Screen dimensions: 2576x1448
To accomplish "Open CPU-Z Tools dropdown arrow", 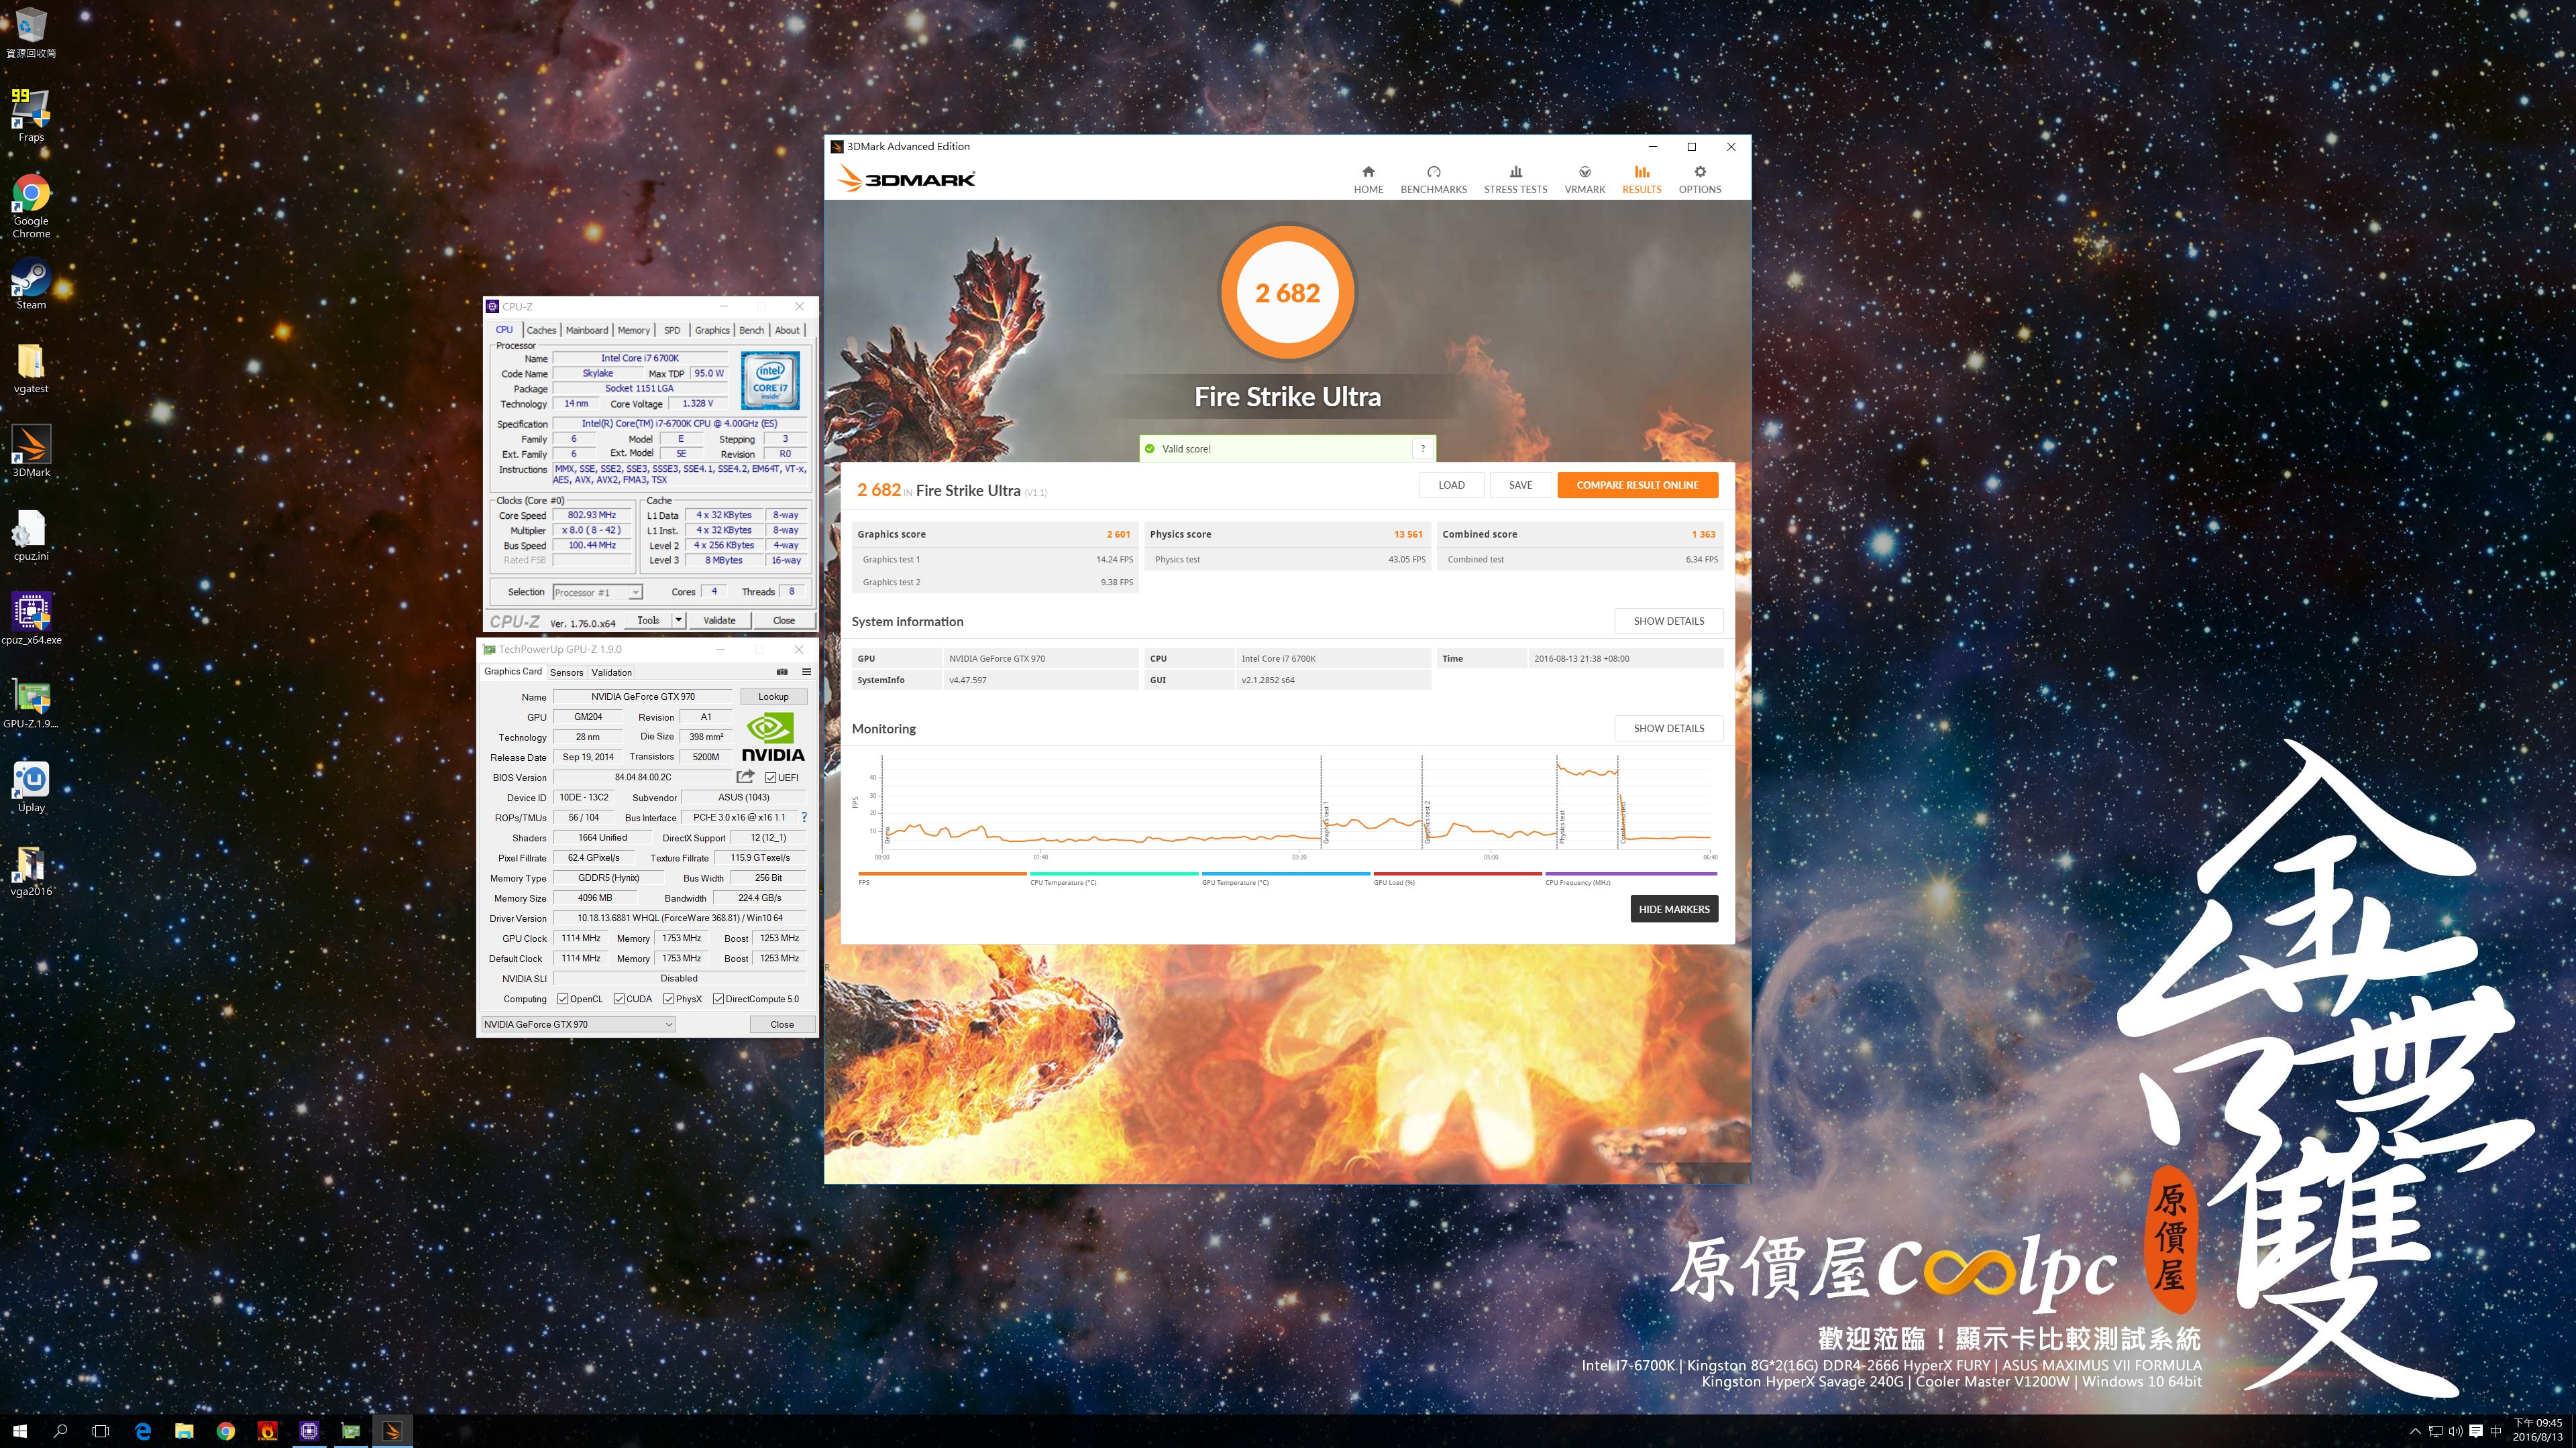I will (x=679, y=619).
